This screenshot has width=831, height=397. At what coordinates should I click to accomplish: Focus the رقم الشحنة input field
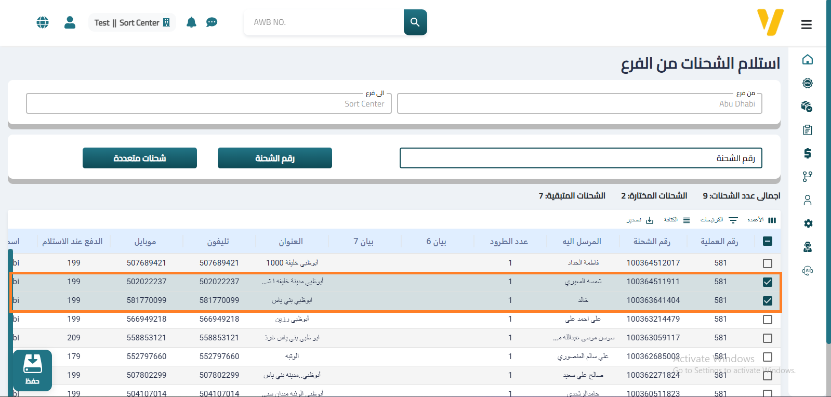click(x=581, y=158)
